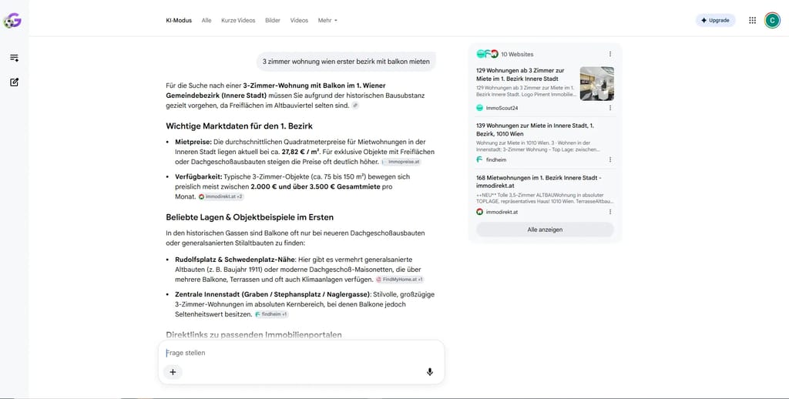Open the account profile avatar
Viewport: 789px width, 399px height.
tap(772, 20)
